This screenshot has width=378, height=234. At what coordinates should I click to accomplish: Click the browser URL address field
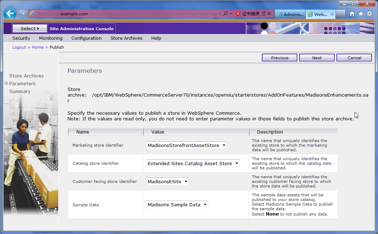click(x=129, y=14)
